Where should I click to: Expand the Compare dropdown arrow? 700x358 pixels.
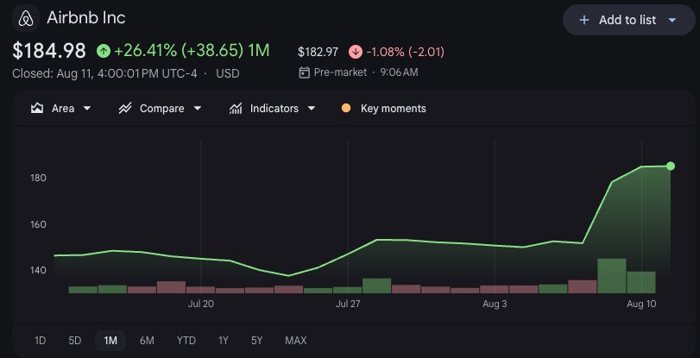[198, 109]
